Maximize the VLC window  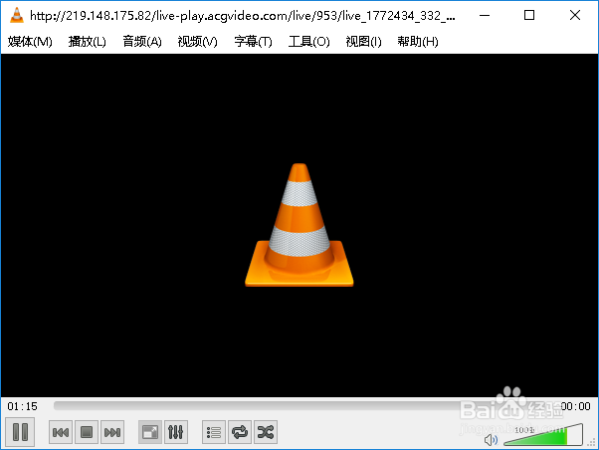[x=529, y=15]
